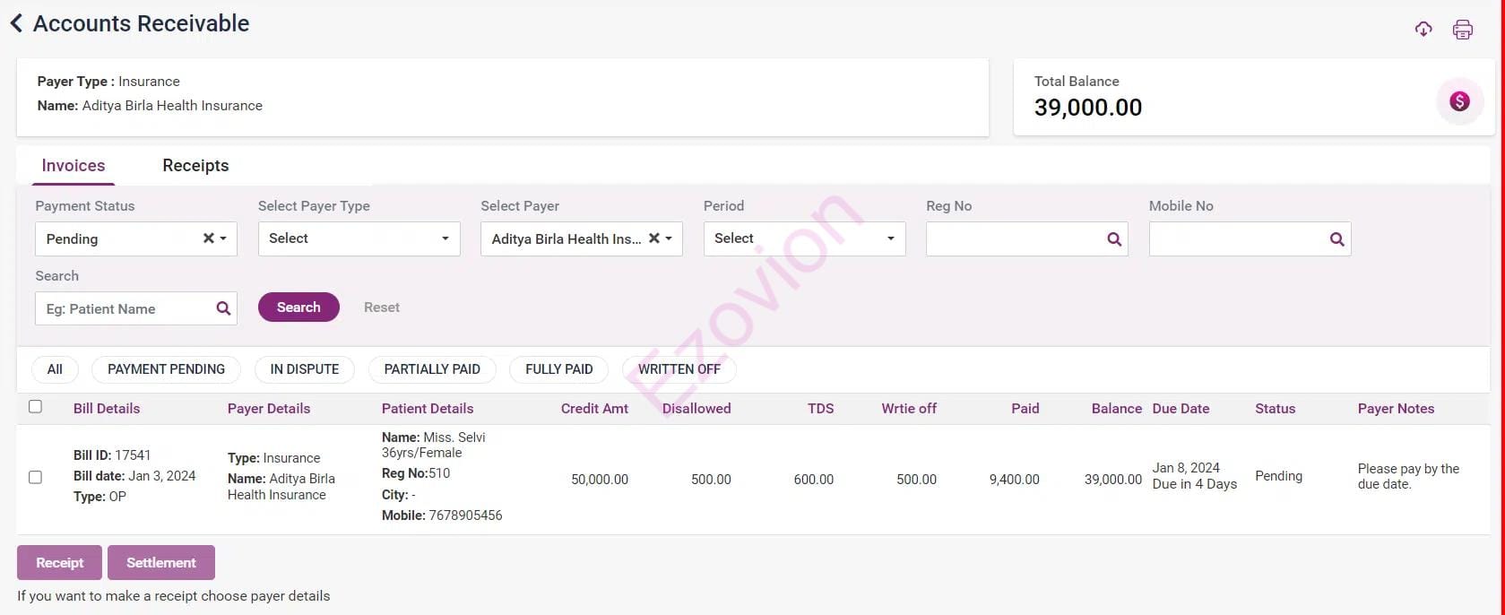Tick the select-all checkbox in table header
This screenshot has width=1505, height=615.
[x=35, y=407]
